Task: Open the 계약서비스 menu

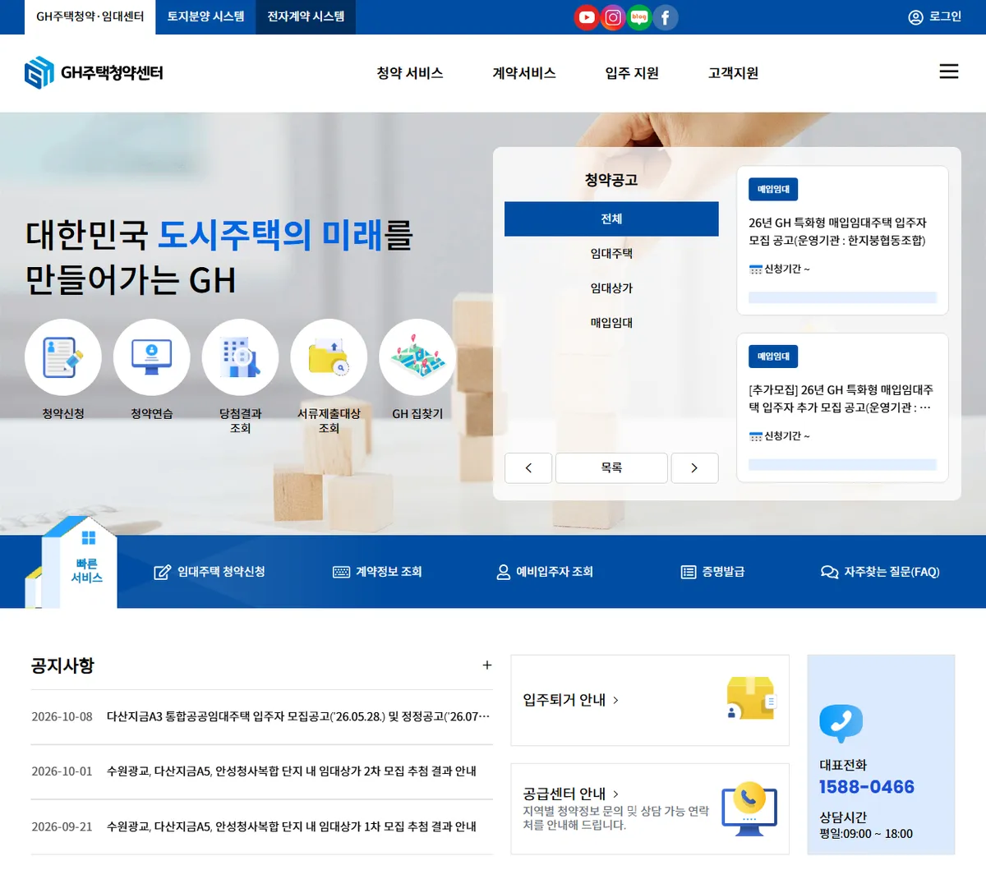Action: coord(524,73)
